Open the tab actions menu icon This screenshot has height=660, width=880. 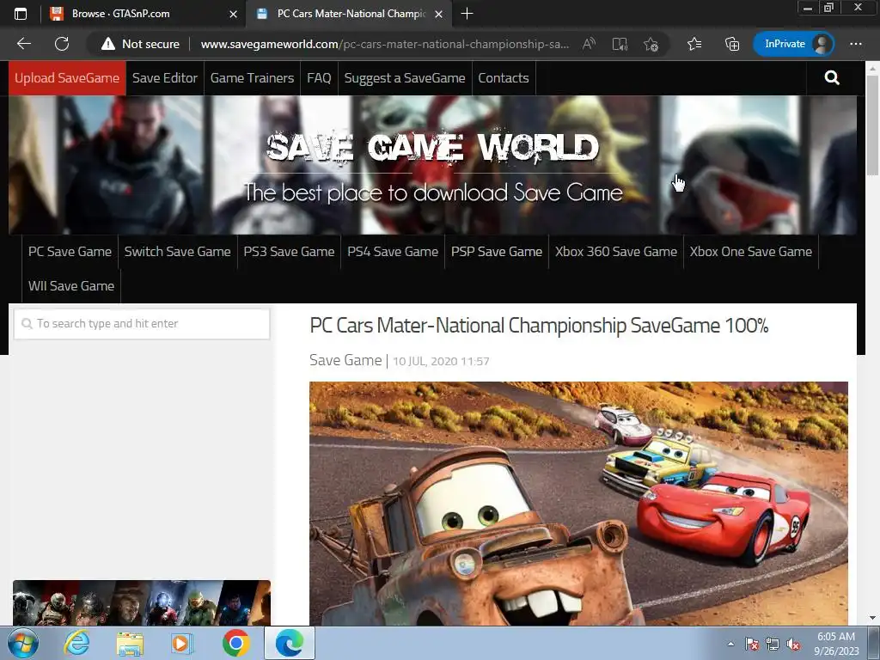click(x=21, y=14)
